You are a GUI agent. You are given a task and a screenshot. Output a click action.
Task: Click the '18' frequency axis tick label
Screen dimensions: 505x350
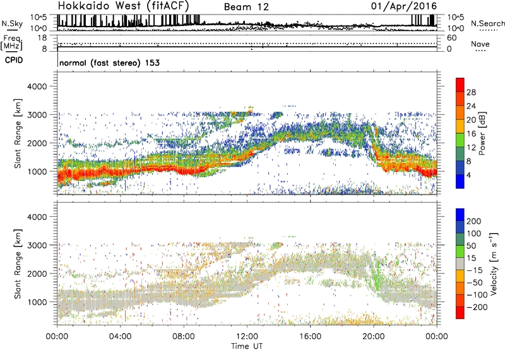pyautogui.click(x=42, y=38)
